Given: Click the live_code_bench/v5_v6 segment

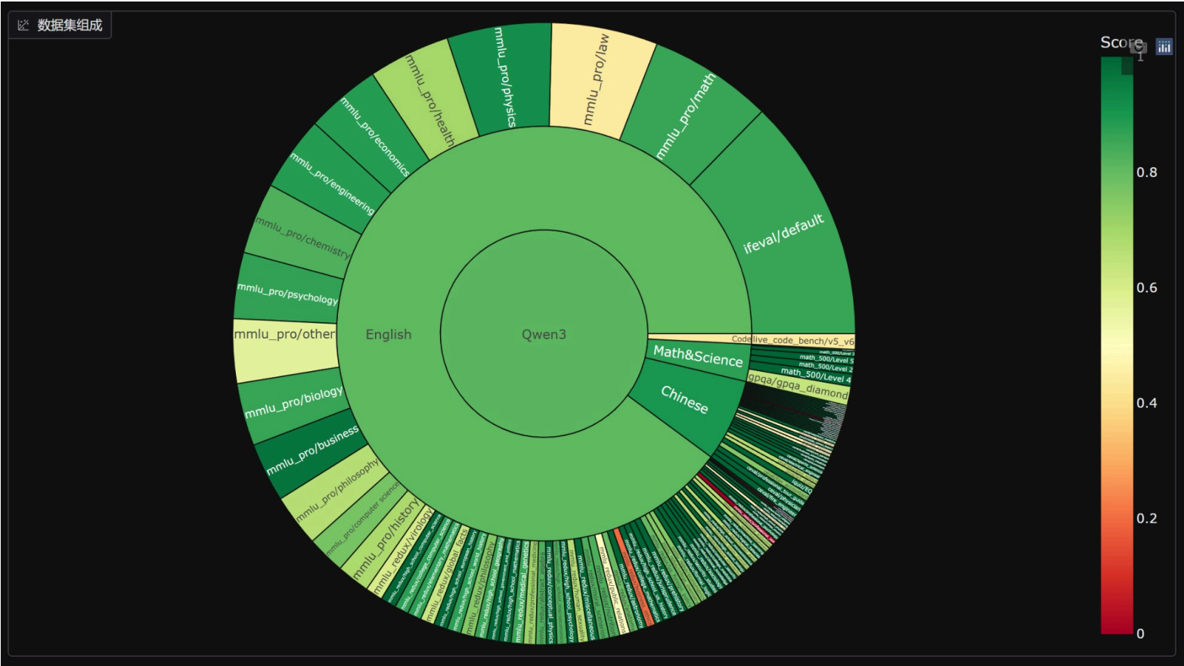Looking at the screenshot, I should pos(803,341).
